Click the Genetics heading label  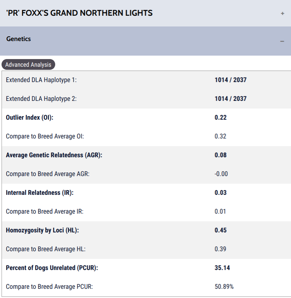[18, 39]
